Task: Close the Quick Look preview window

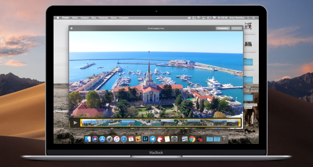Action: tap(71, 28)
